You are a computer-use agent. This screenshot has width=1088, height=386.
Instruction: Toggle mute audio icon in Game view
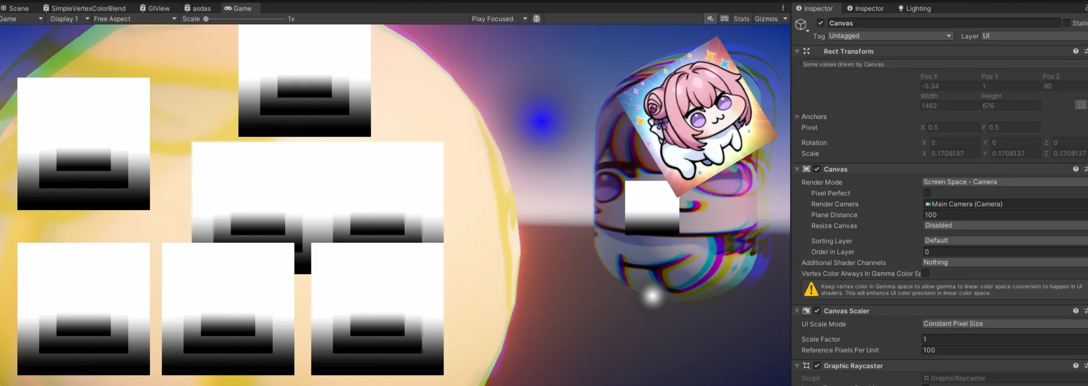pyautogui.click(x=710, y=19)
